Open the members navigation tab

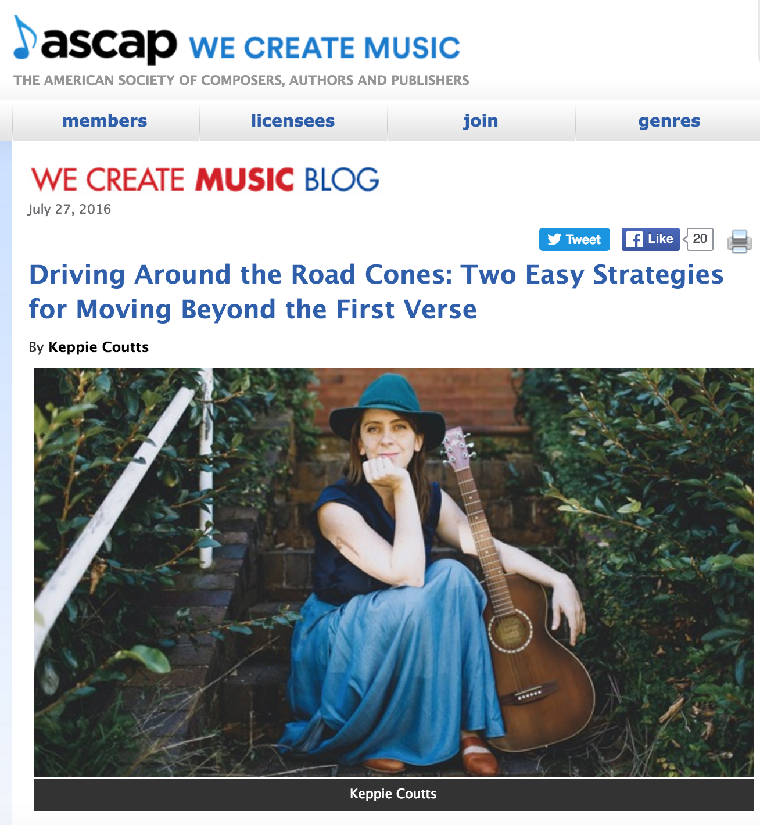click(x=105, y=121)
